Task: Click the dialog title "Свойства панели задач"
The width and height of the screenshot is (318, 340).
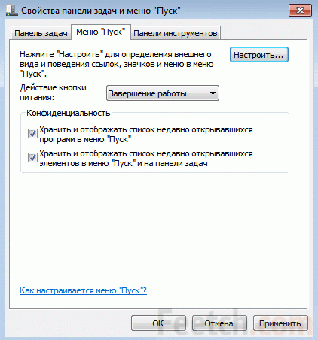Action: coord(101,11)
